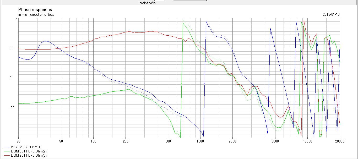
Task: Click the red line marker beside DSM 25 FFL
Action: [7, 155]
